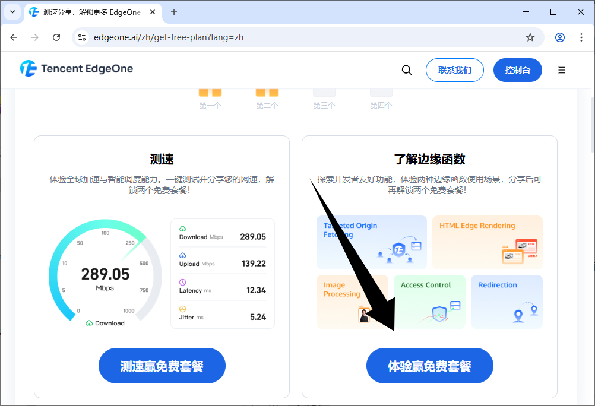The width and height of the screenshot is (595, 406).
Task: Click the 联系我们 button
Action: [454, 70]
